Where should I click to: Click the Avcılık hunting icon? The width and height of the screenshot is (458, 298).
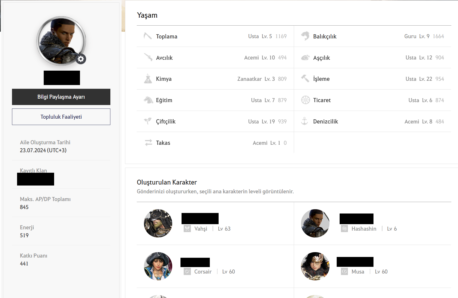tap(148, 57)
